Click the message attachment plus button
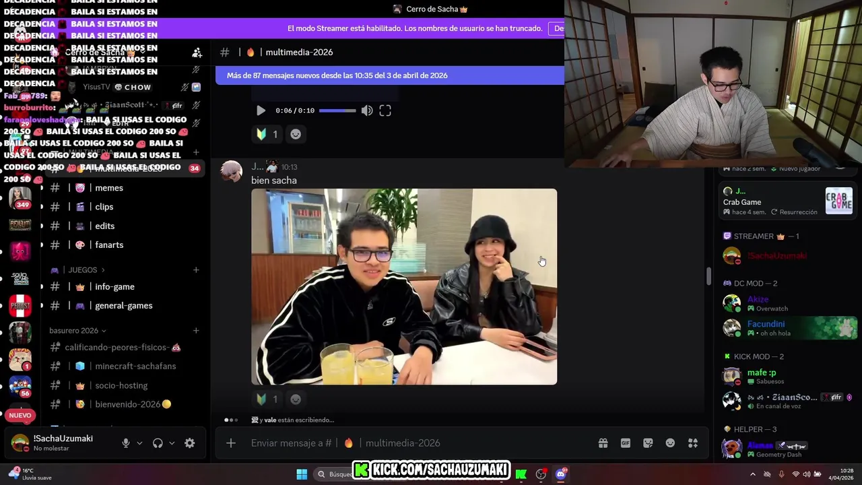The height and width of the screenshot is (485, 862). [231, 443]
